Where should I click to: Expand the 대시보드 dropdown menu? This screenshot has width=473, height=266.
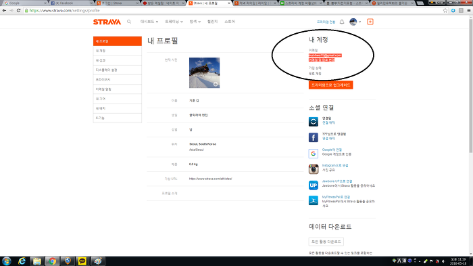click(x=149, y=22)
